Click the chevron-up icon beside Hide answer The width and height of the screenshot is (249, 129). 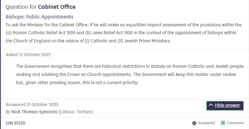coord(211,105)
